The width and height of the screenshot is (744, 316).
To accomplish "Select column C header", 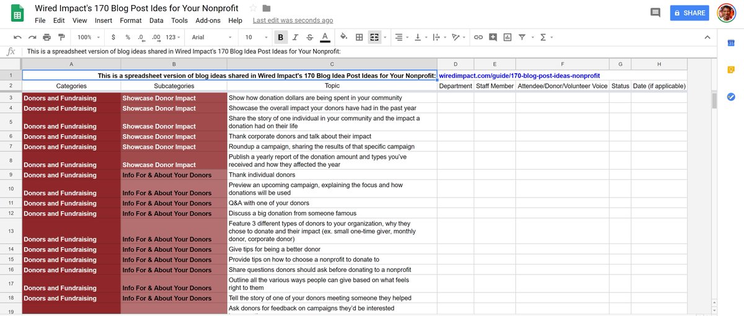I will (x=332, y=64).
